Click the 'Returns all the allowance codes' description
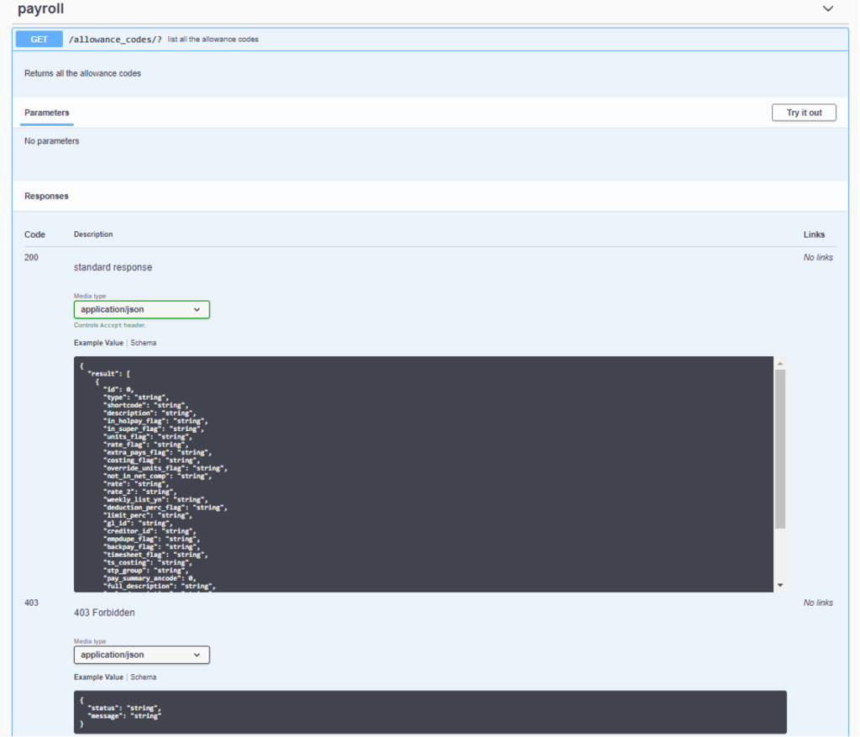The width and height of the screenshot is (860, 737). click(x=82, y=74)
